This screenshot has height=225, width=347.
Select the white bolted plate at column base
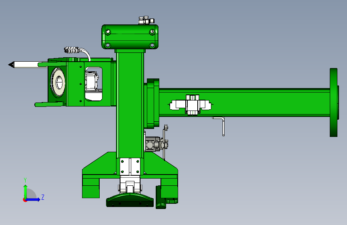[130, 167]
